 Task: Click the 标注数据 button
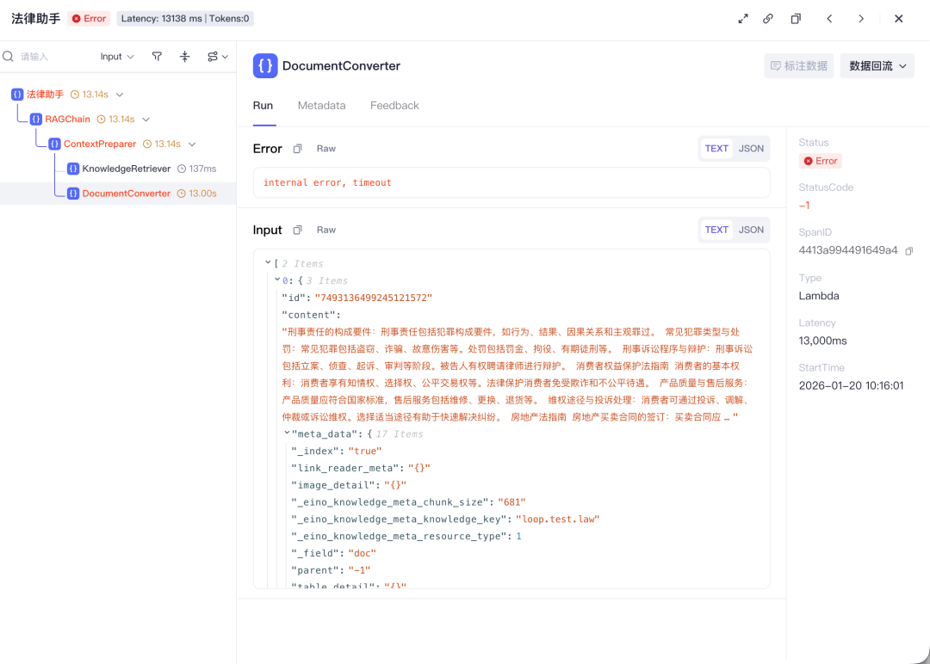tap(798, 66)
